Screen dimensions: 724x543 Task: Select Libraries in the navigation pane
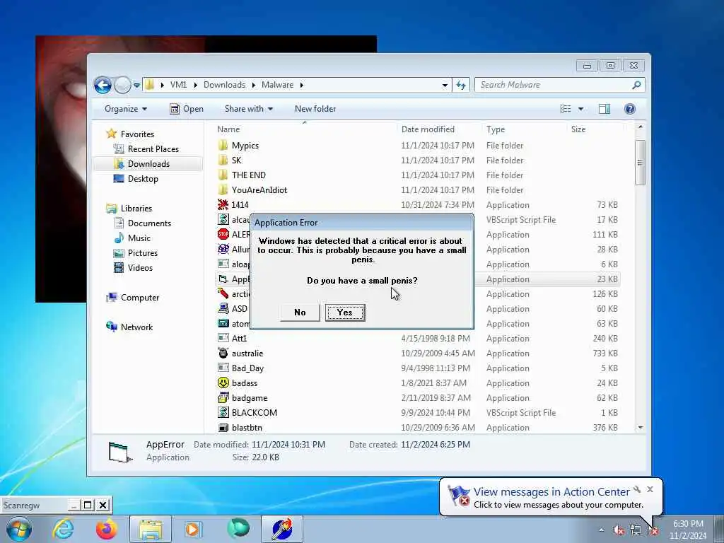[136, 209]
